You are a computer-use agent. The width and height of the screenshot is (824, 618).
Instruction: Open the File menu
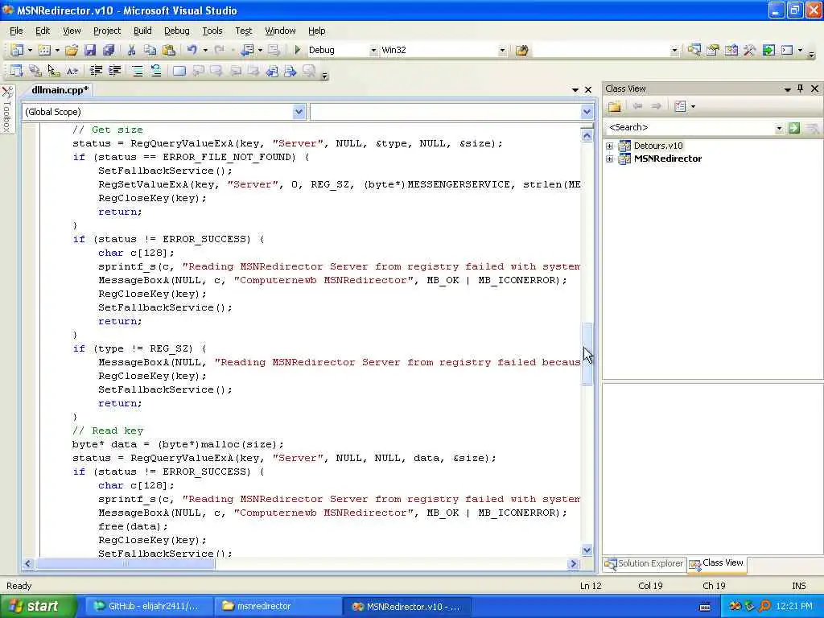(16, 31)
